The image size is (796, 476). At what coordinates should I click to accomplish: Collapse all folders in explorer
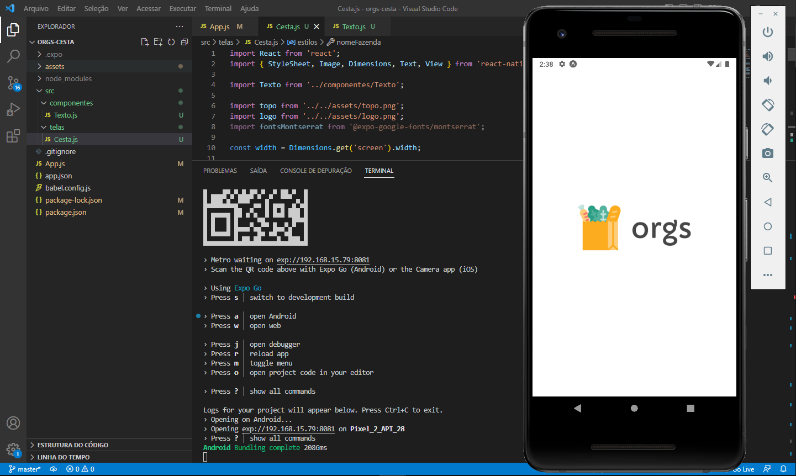[184, 42]
